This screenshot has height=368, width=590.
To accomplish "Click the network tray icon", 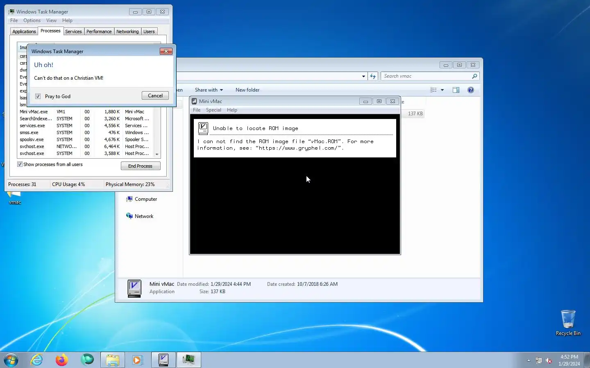I will (539, 361).
